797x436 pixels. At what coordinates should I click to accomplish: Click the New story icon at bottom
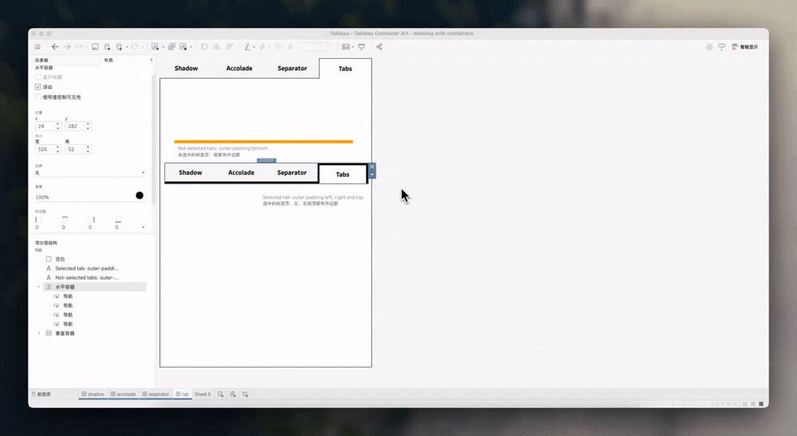[245, 395]
